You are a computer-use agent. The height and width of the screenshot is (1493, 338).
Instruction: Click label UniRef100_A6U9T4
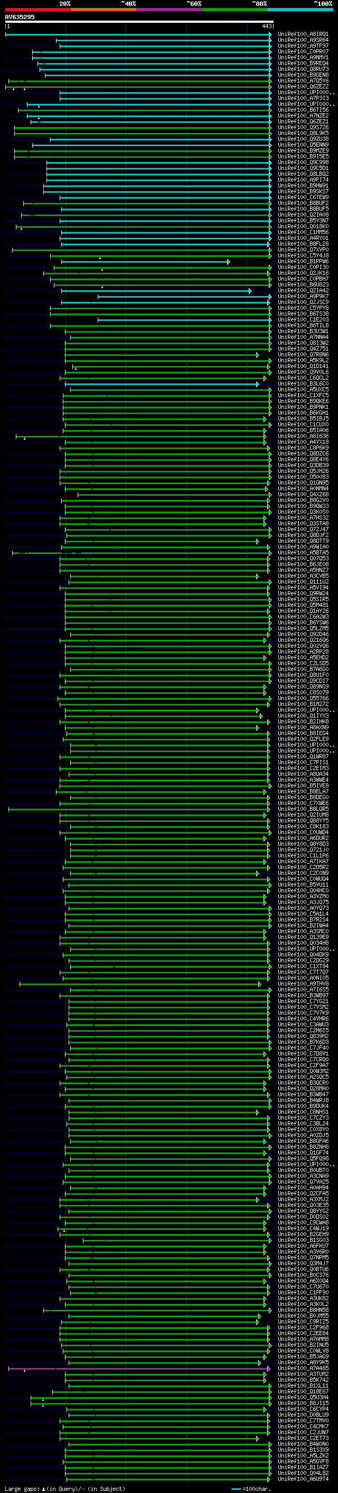click(303, 1480)
